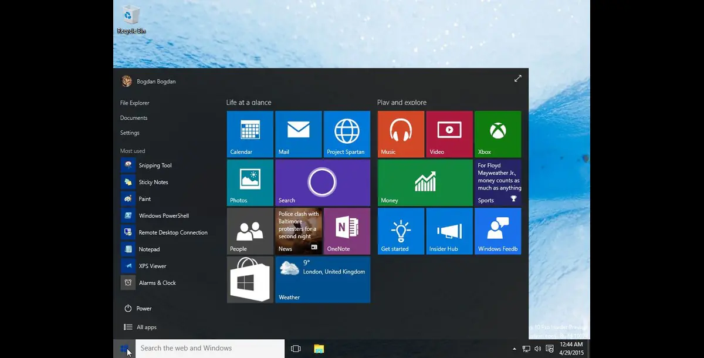
Task: Open Project Spartan browser
Action: point(346,134)
